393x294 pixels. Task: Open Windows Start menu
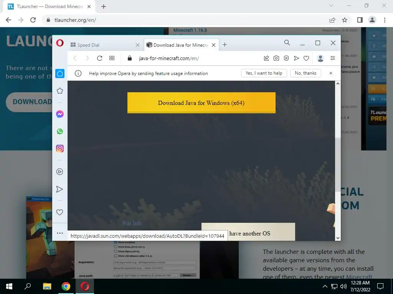[x=9, y=286]
